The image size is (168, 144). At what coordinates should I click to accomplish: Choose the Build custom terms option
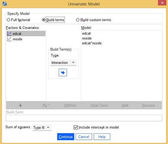pos(78,20)
